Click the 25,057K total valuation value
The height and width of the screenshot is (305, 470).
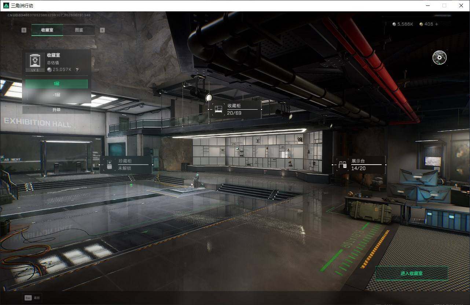point(62,70)
